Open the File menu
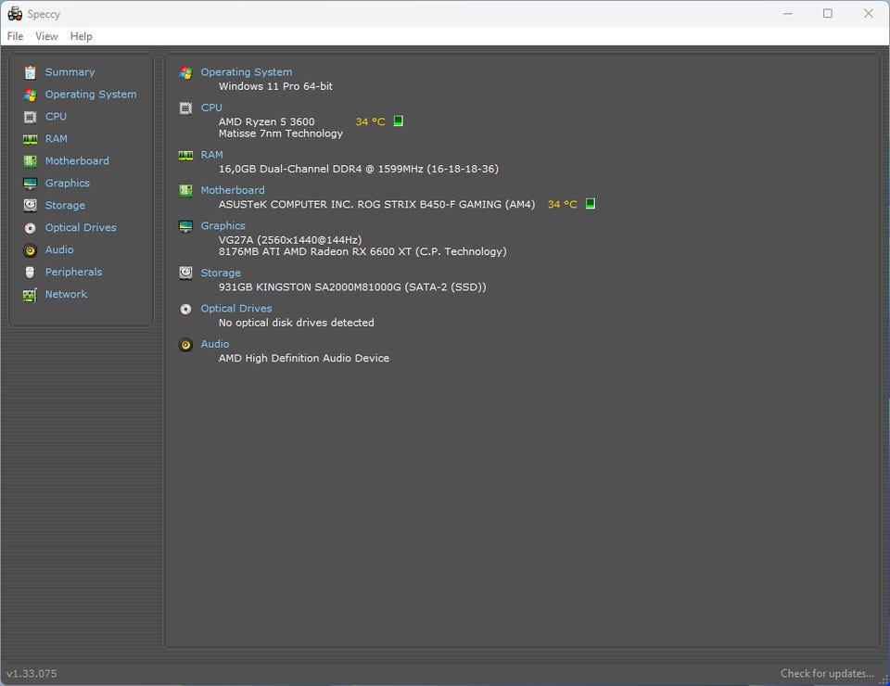Image resolution: width=890 pixels, height=686 pixels. [x=15, y=36]
